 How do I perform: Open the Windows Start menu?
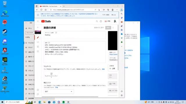[2, 102]
